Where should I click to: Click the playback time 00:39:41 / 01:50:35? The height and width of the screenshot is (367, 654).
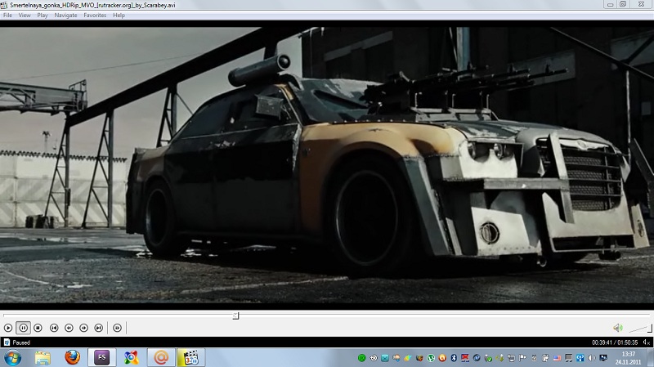[615, 342]
